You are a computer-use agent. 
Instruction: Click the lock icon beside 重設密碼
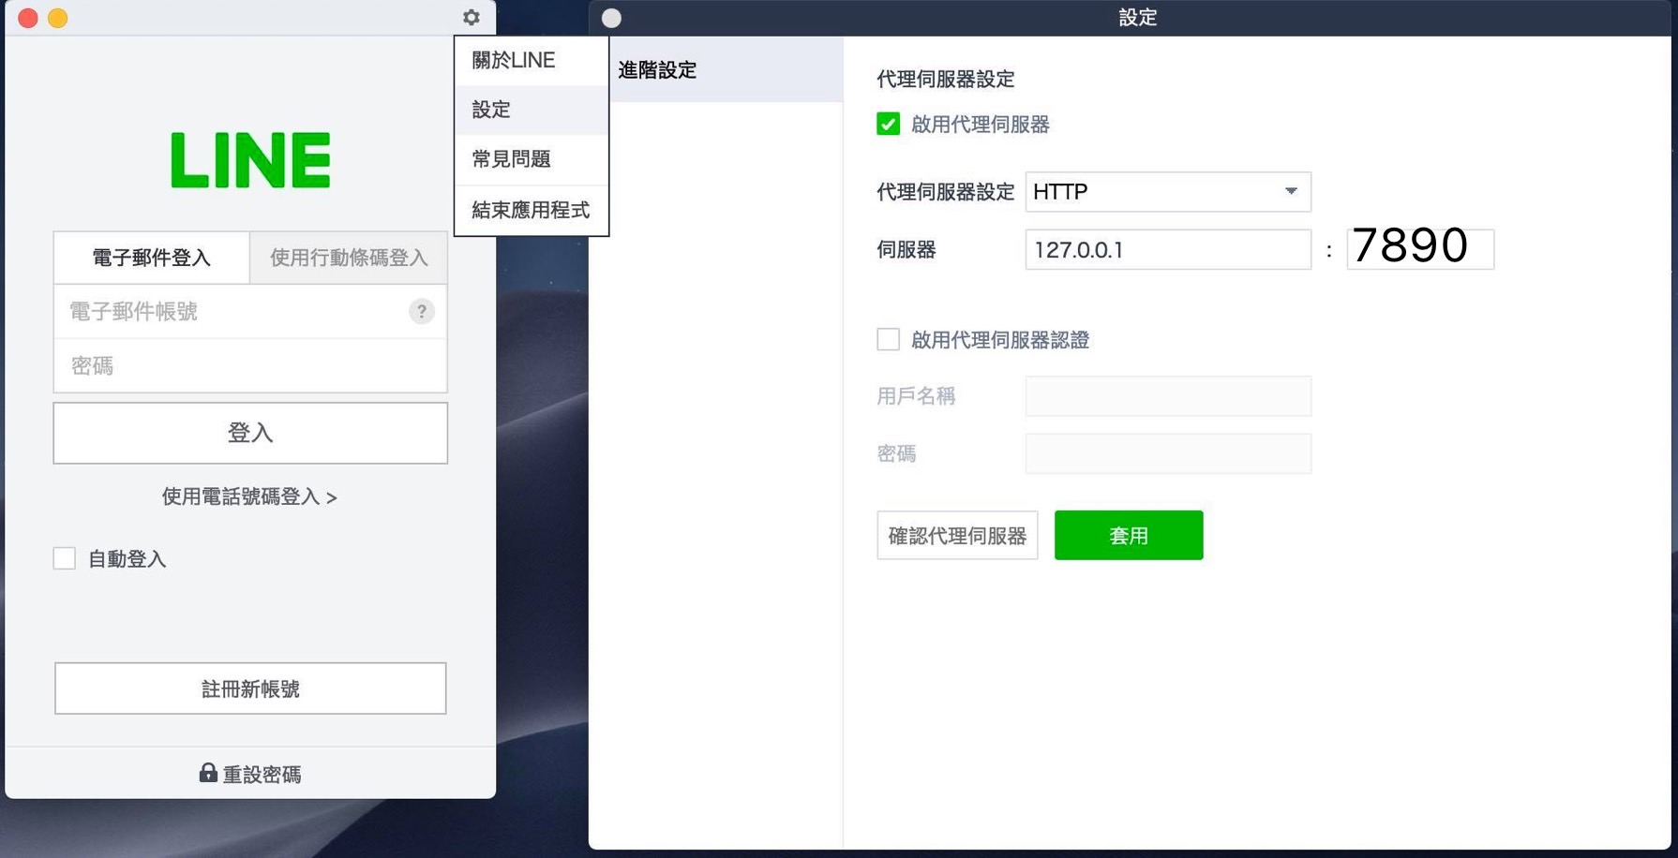(x=208, y=772)
